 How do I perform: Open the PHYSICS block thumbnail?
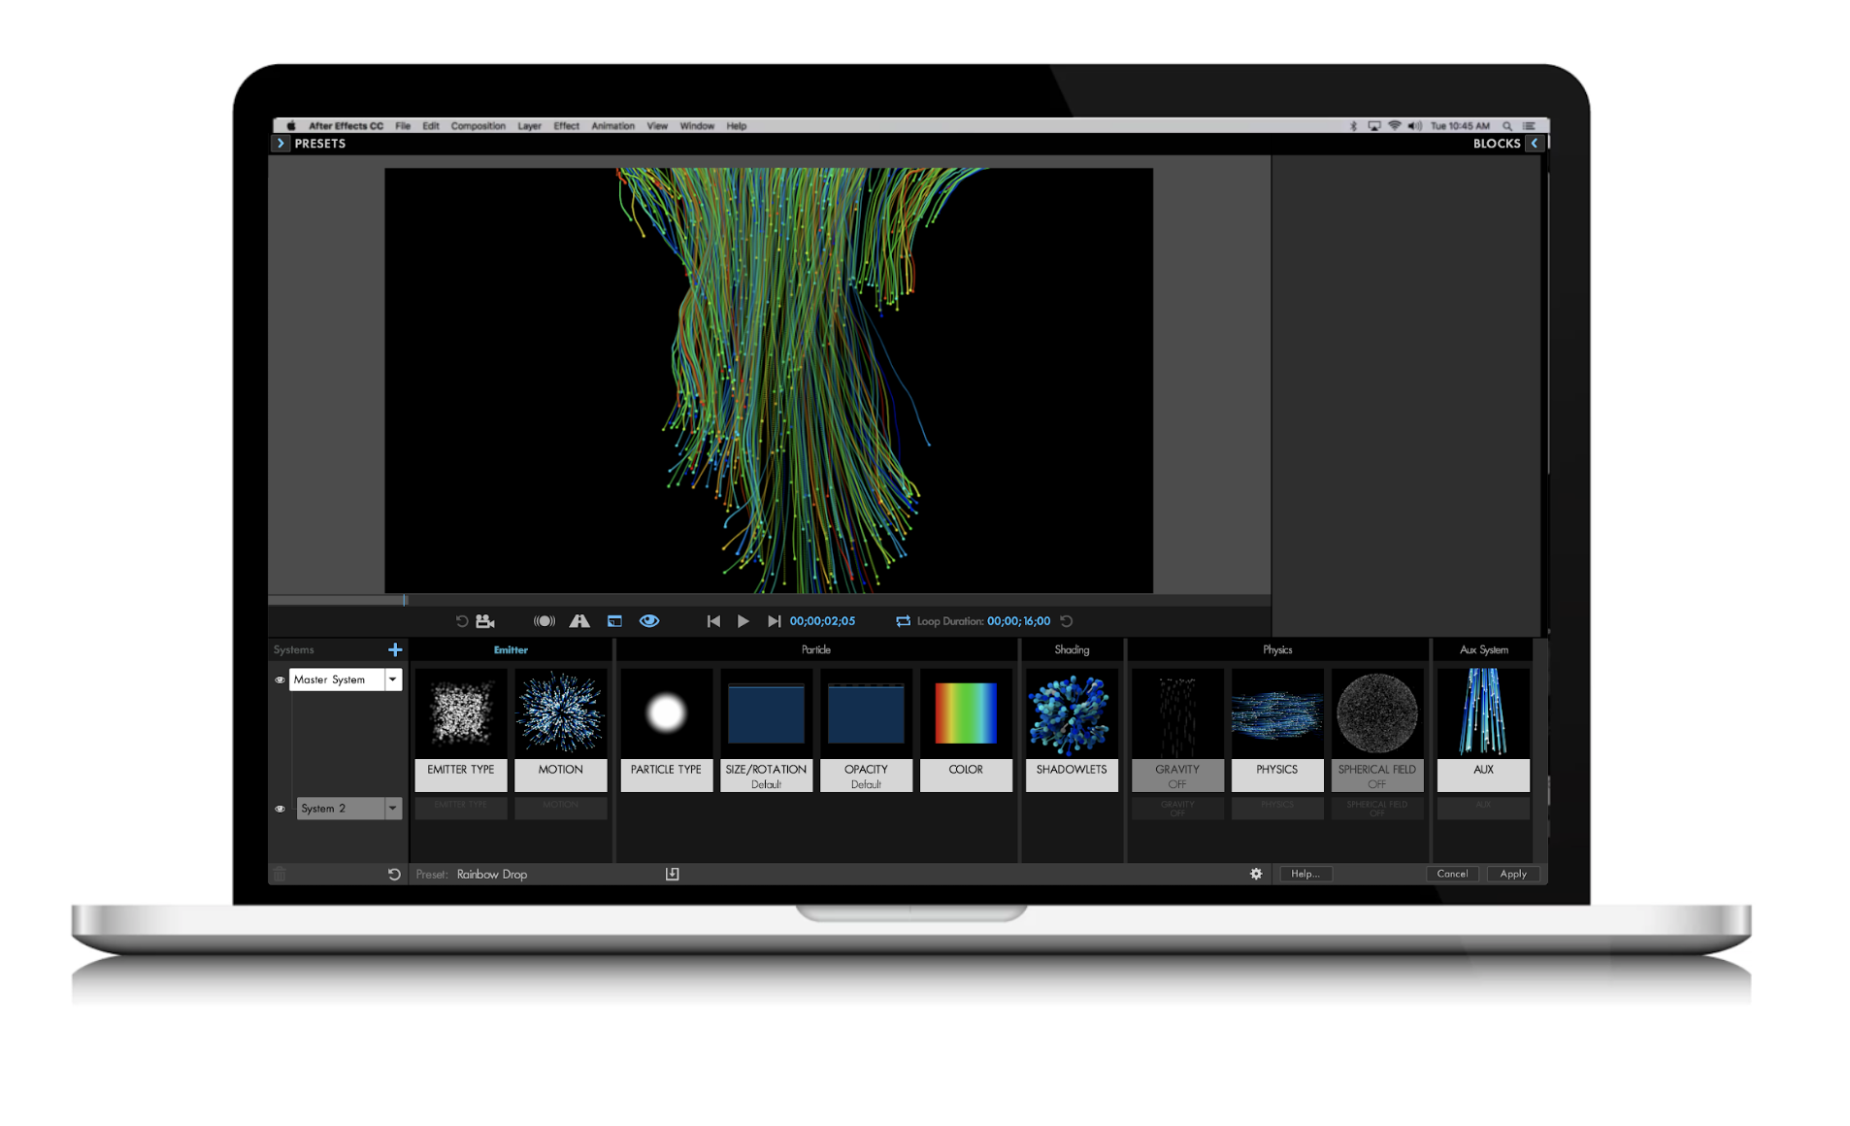1277,730
